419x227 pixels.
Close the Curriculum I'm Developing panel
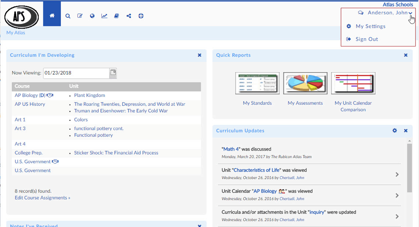tap(199, 55)
